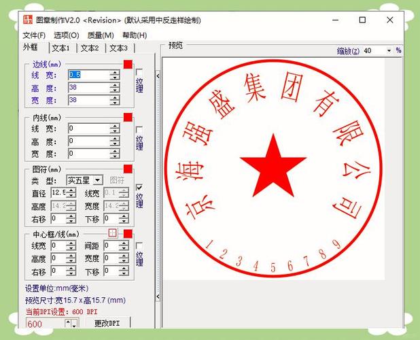The height and width of the screenshot is (340, 420).
Task: Click the 图符 button beside type dropdown
Action: pyautogui.click(x=117, y=180)
